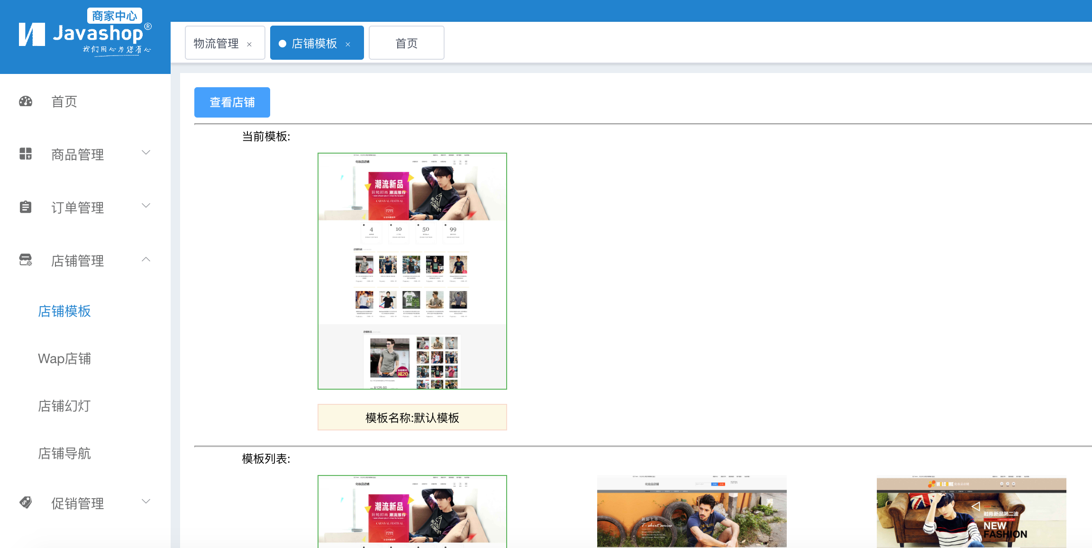
Task: Click the 模板名称:默认模板 label
Action: click(412, 417)
